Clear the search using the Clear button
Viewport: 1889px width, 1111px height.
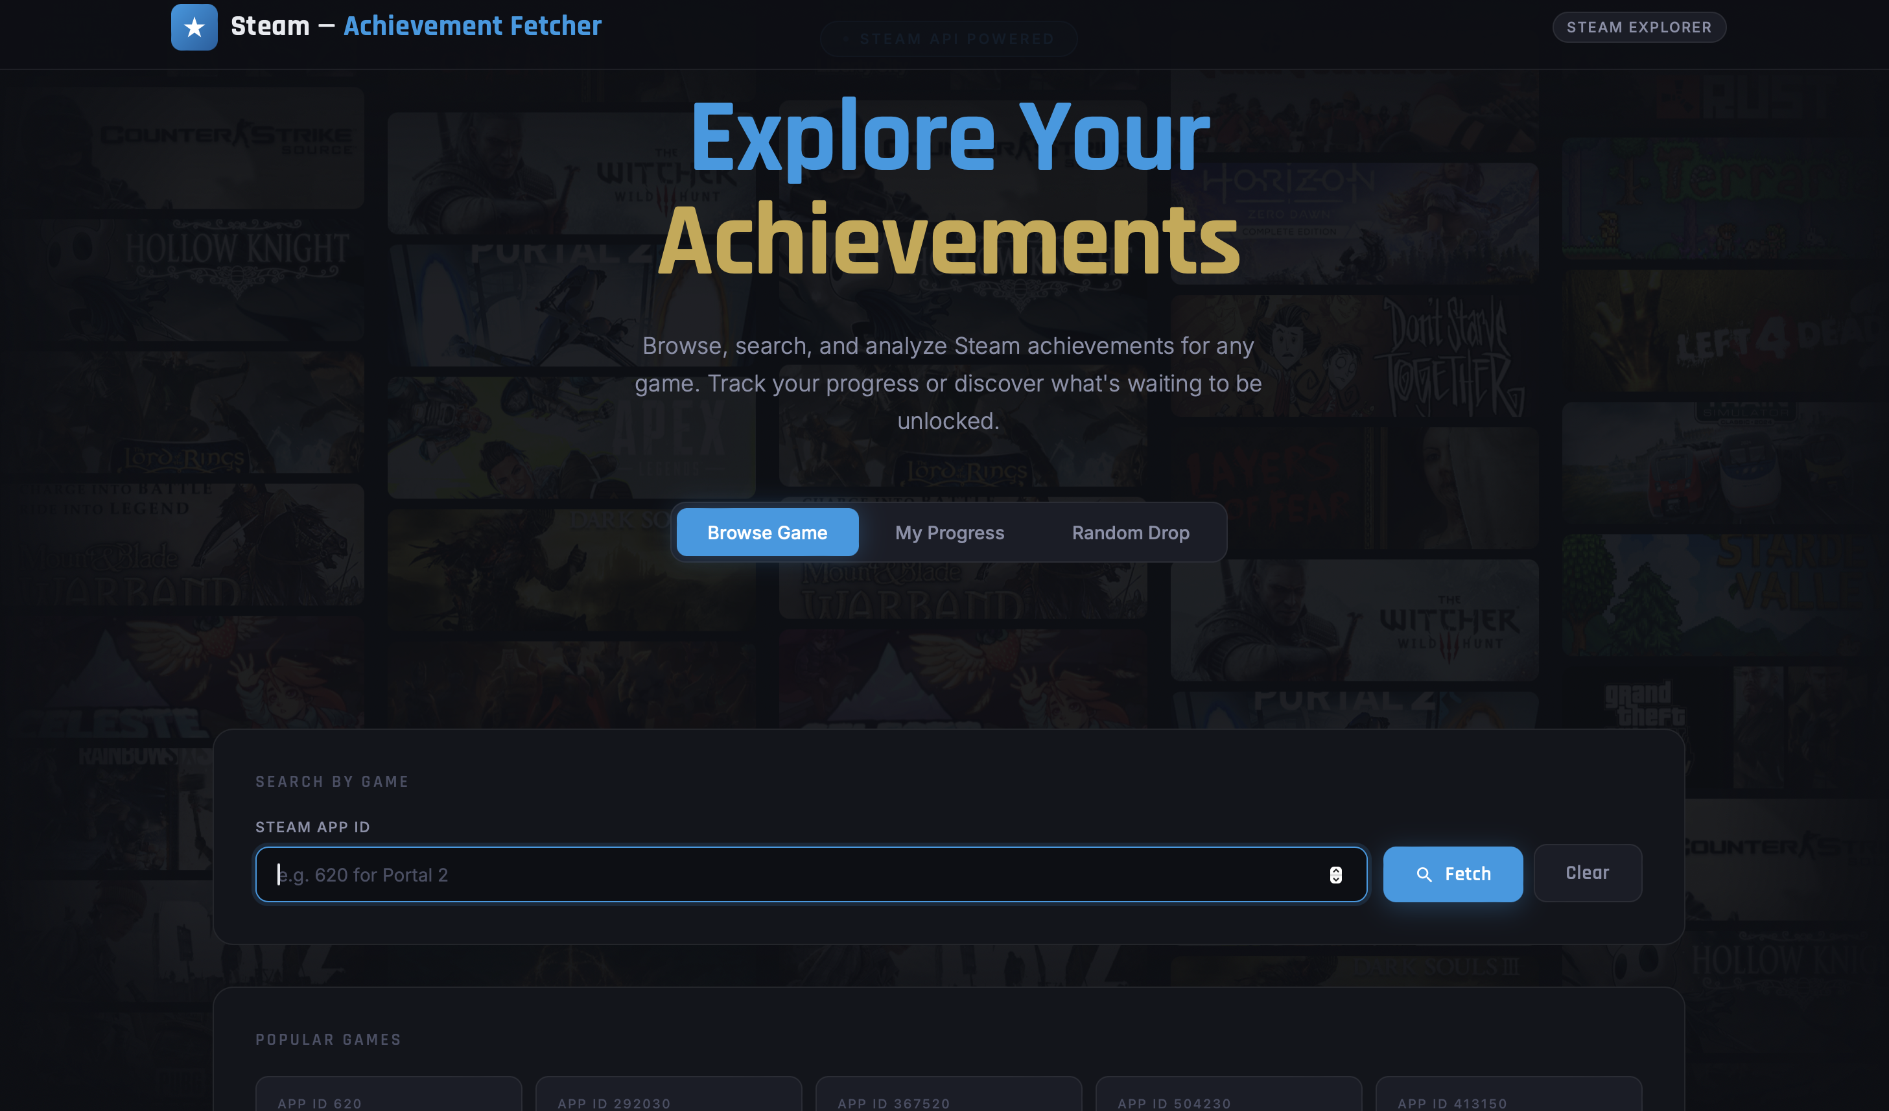point(1588,872)
